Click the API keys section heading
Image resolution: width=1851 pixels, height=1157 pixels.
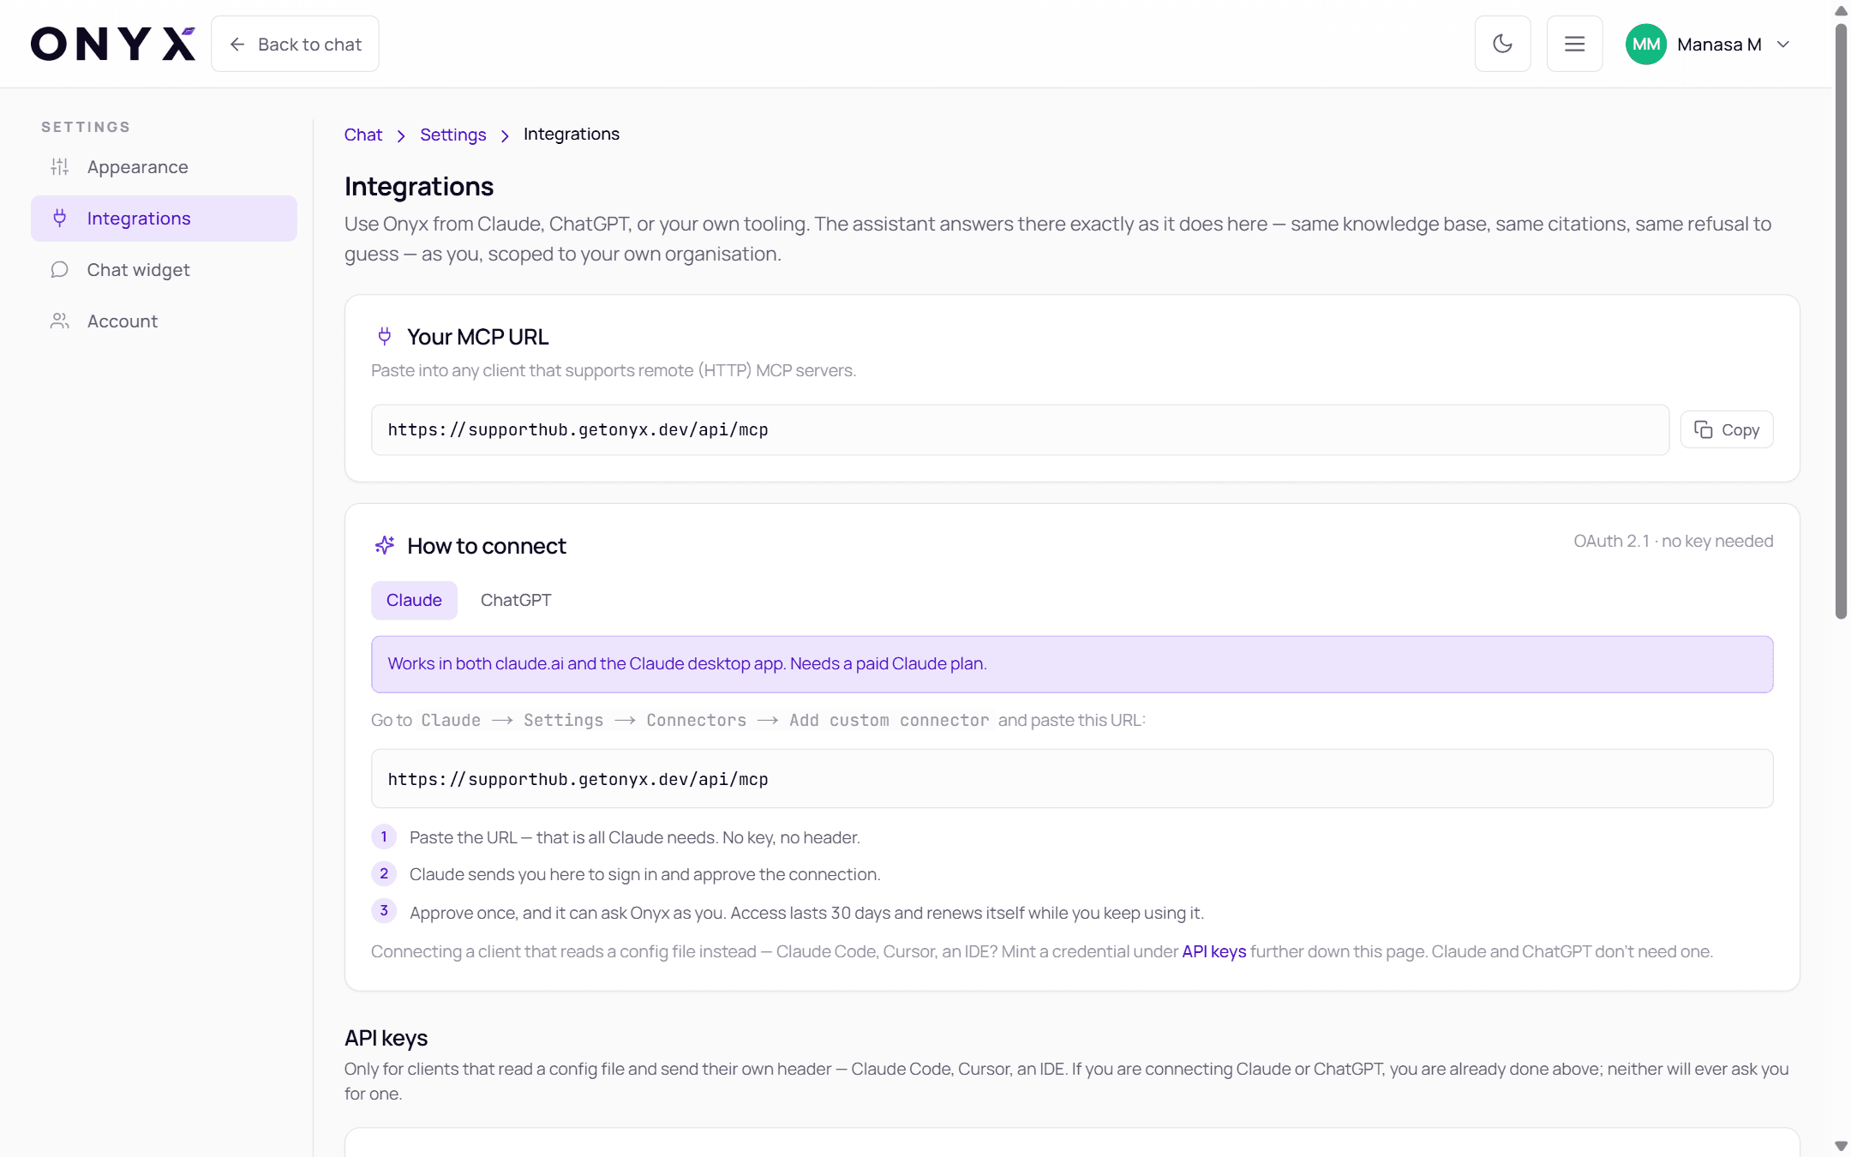(x=386, y=1038)
